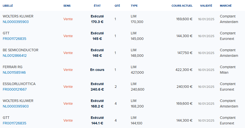Click the ÉTAT column header
The height and width of the screenshot is (128, 245).
point(97,6)
